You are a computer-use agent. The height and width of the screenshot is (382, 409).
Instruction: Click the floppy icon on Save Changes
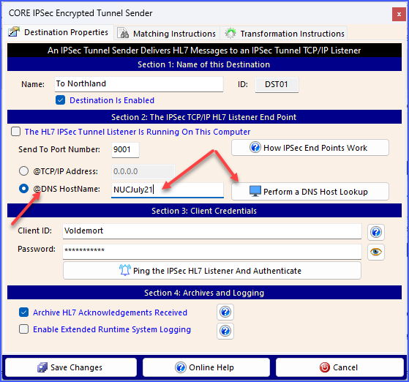click(x=42, y=367)
